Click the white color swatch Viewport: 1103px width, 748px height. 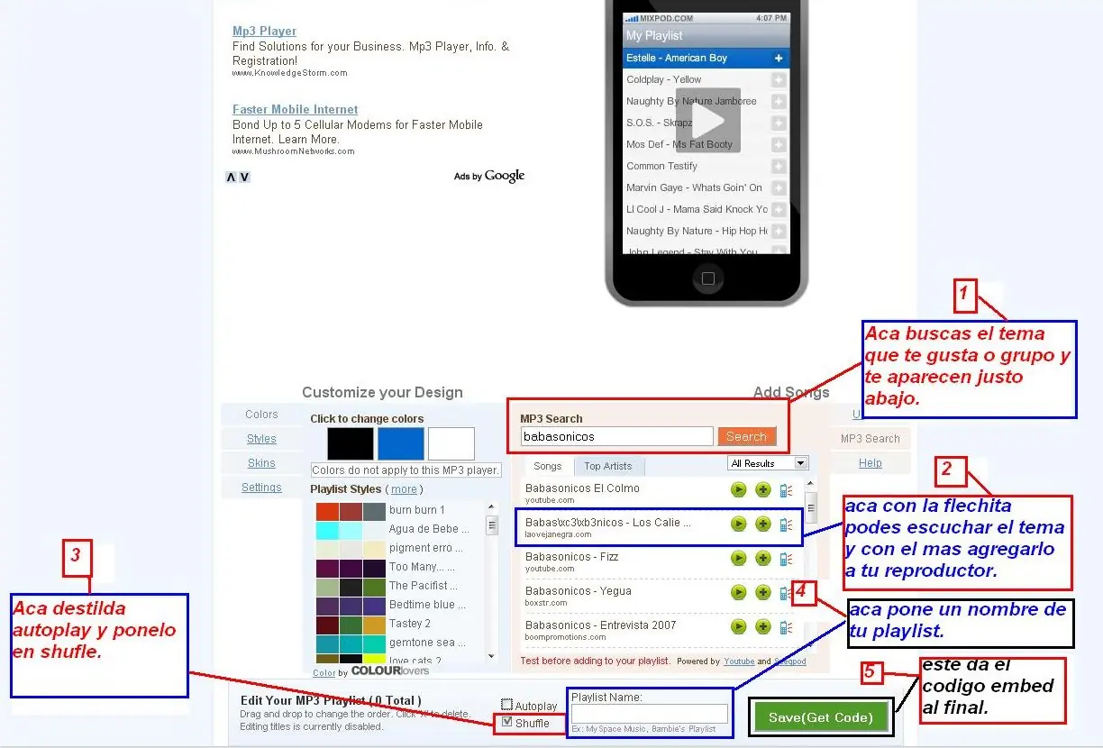coord(451,444)
